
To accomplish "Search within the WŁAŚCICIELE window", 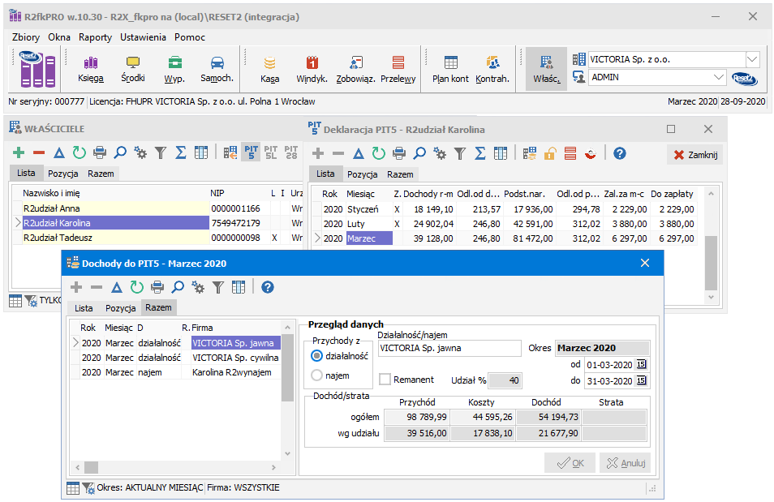I will (x=120, y=153).
